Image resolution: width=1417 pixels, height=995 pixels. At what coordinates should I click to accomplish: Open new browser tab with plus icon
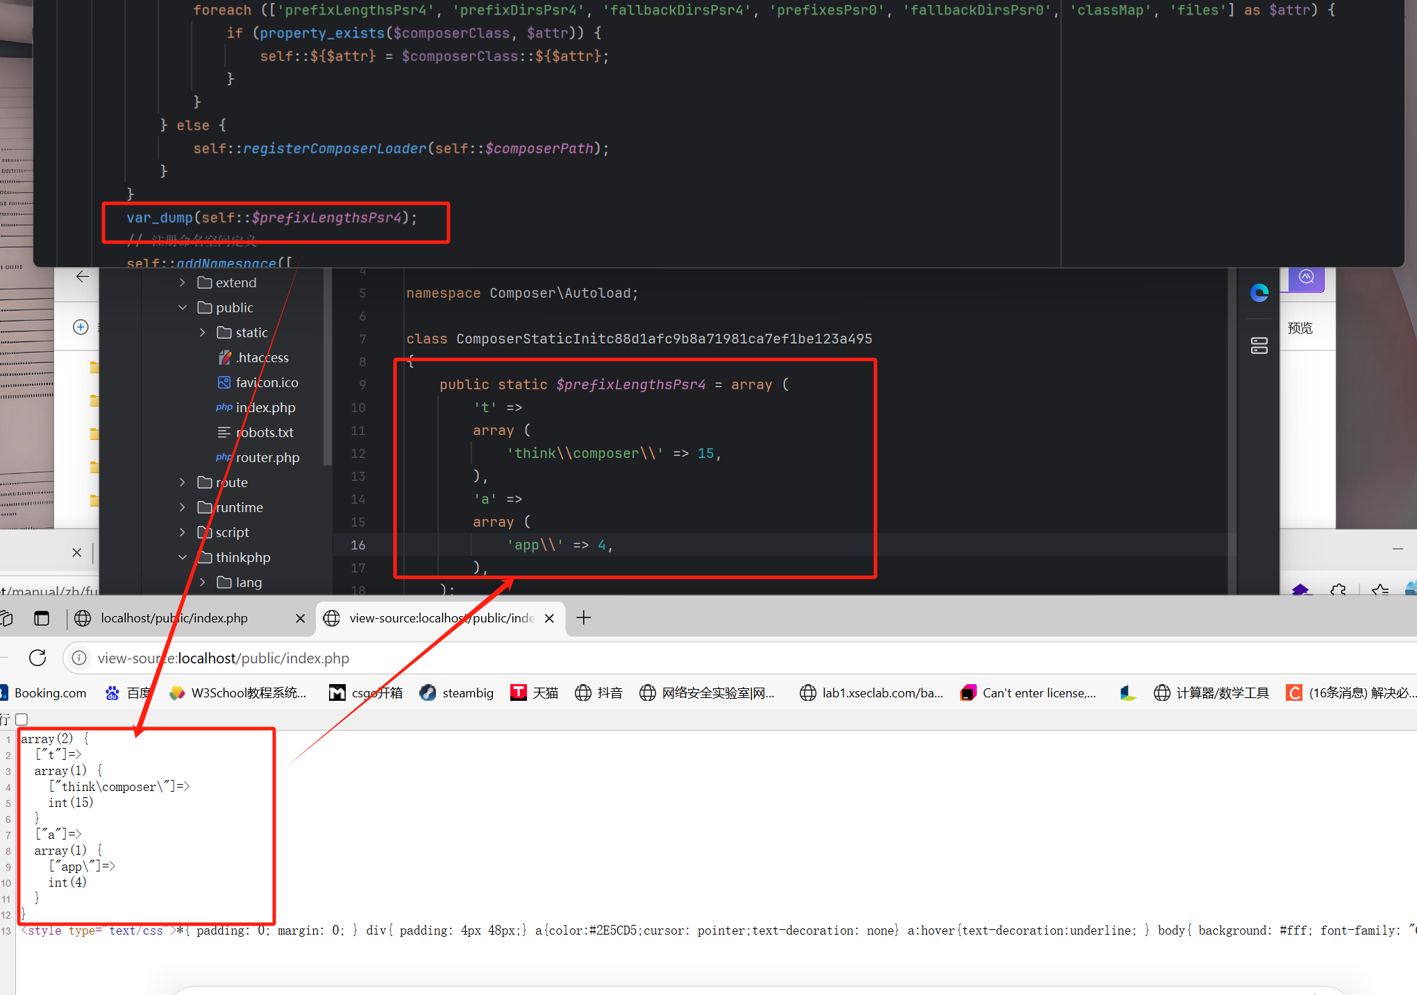(x=584, y=618)
